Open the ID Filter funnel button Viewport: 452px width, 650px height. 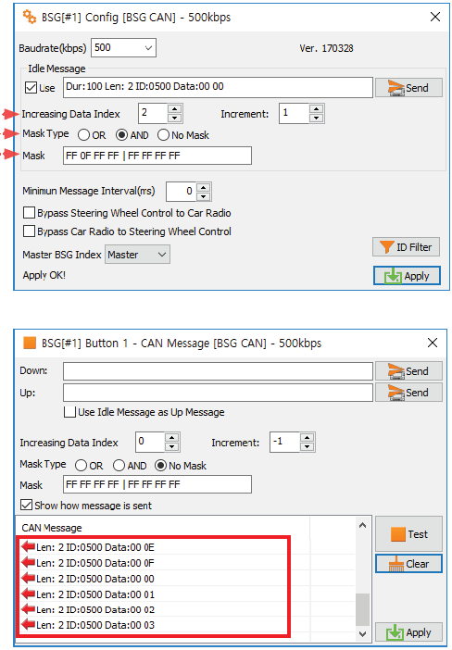tap(406, 247)
